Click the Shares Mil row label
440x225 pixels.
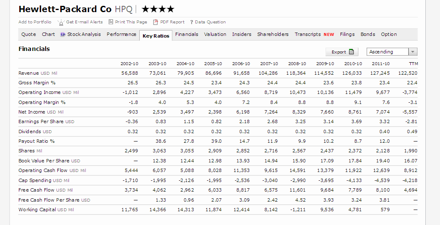tap(30, 151)
